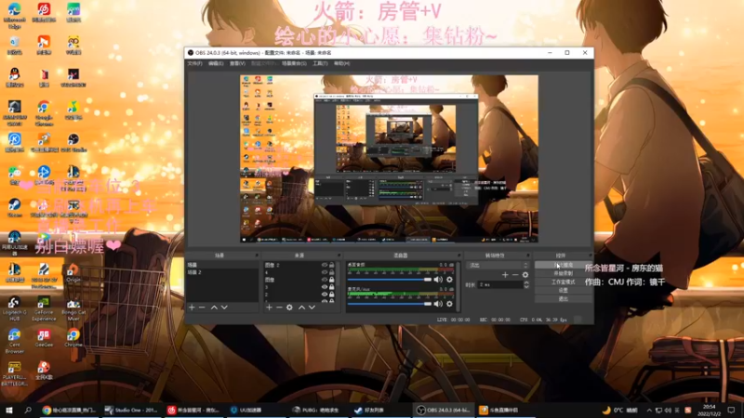
Task: Toggle visibility eye of source 3
Action: click(325, 287)
